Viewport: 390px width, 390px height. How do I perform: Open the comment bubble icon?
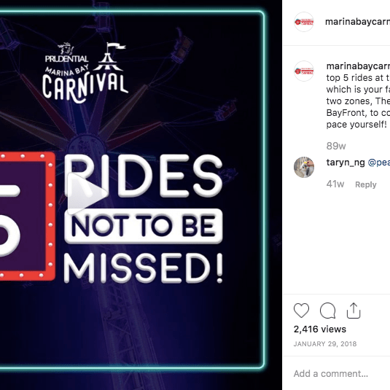coord(327,311)
